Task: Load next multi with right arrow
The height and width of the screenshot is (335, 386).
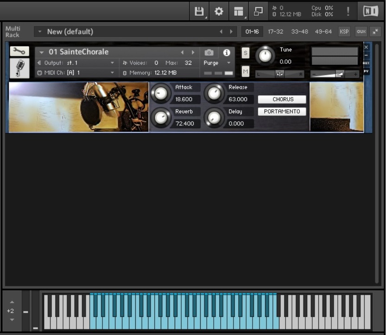Action: 231,31
